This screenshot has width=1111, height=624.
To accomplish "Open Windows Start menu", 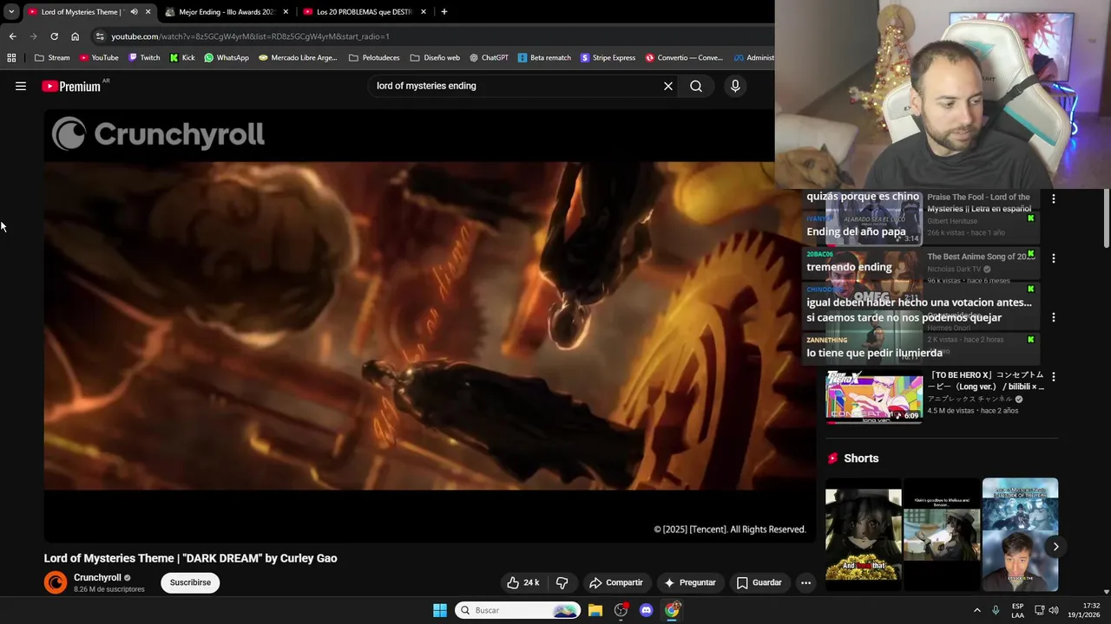I will 440,610.
